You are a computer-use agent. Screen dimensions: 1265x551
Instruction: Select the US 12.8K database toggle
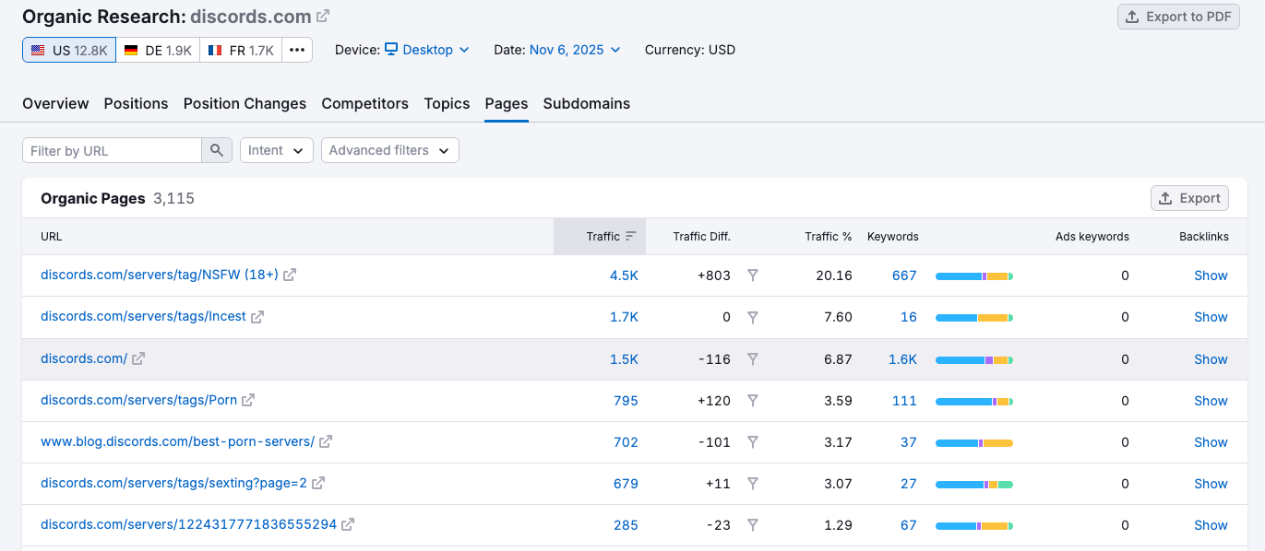point(69,50)
